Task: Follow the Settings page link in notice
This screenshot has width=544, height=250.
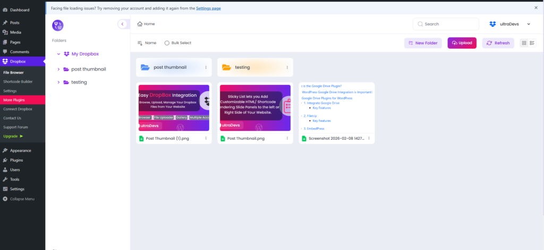Action: pyautogui.click(x=208, y=8)
